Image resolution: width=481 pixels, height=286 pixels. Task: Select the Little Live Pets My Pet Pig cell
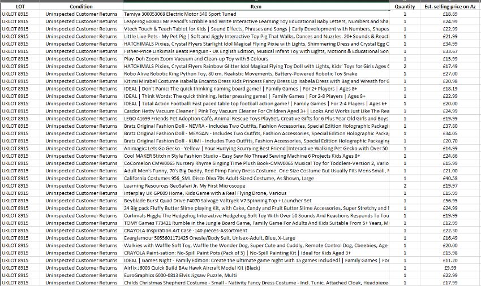tap(256, 37)
